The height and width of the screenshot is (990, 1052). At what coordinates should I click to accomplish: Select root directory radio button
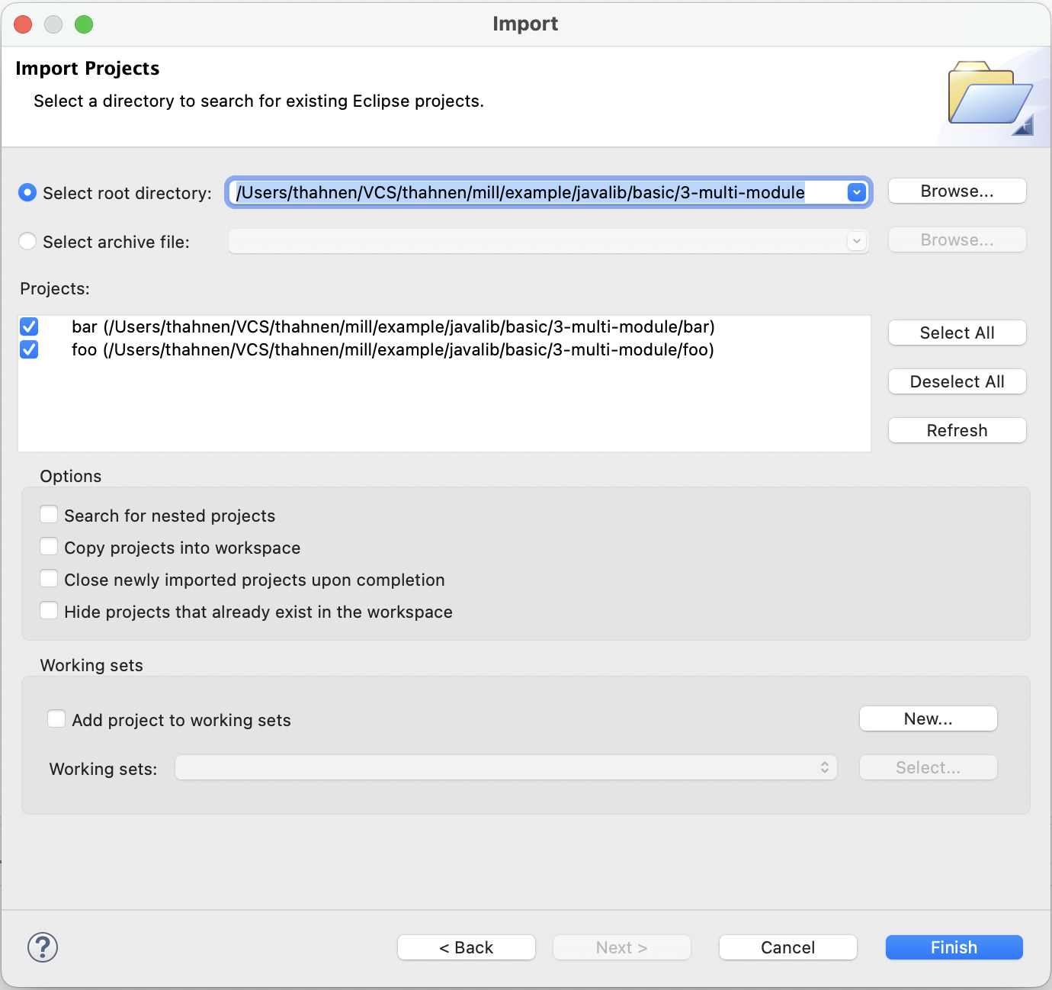27,192
